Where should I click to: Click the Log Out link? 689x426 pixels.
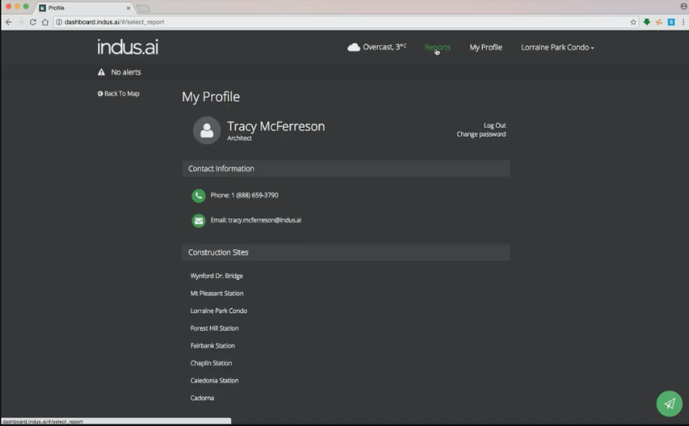pyautogui.click(x=494, y=125)
